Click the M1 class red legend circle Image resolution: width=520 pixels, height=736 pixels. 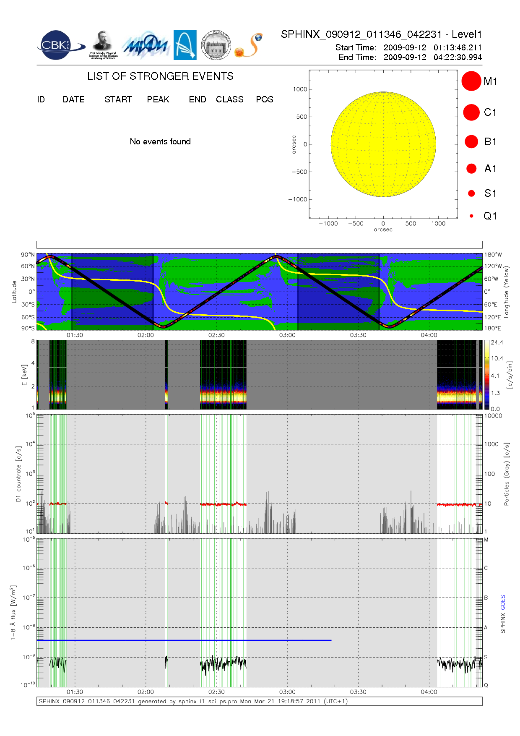(471, 81)
